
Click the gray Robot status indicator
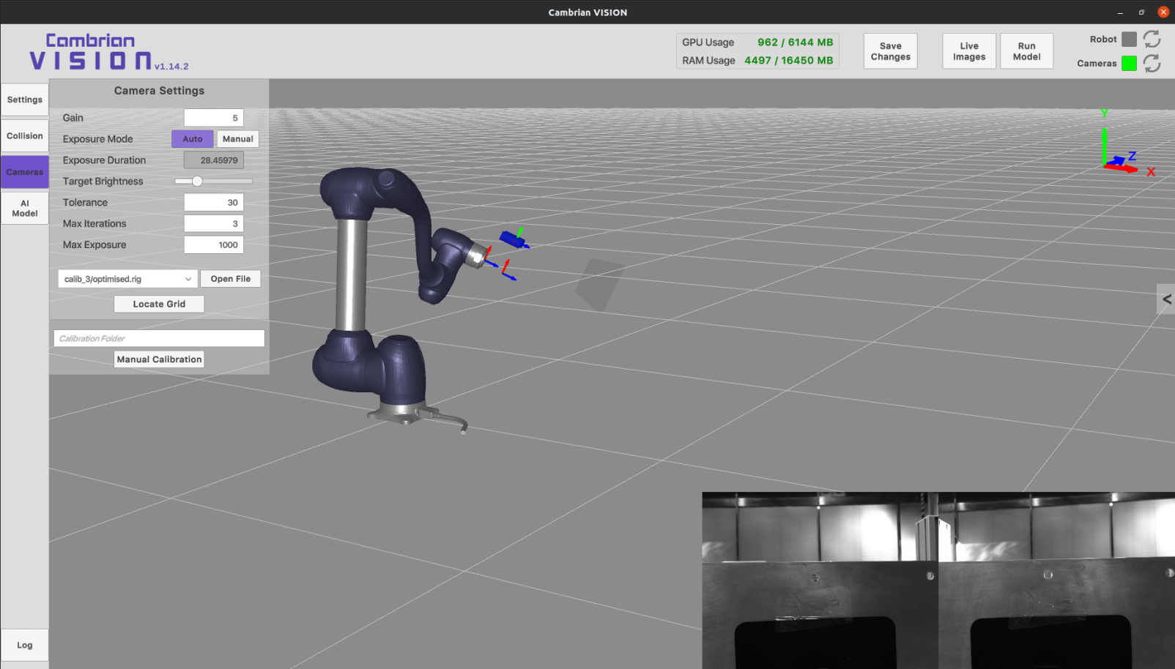click(x=1129, y=40)
